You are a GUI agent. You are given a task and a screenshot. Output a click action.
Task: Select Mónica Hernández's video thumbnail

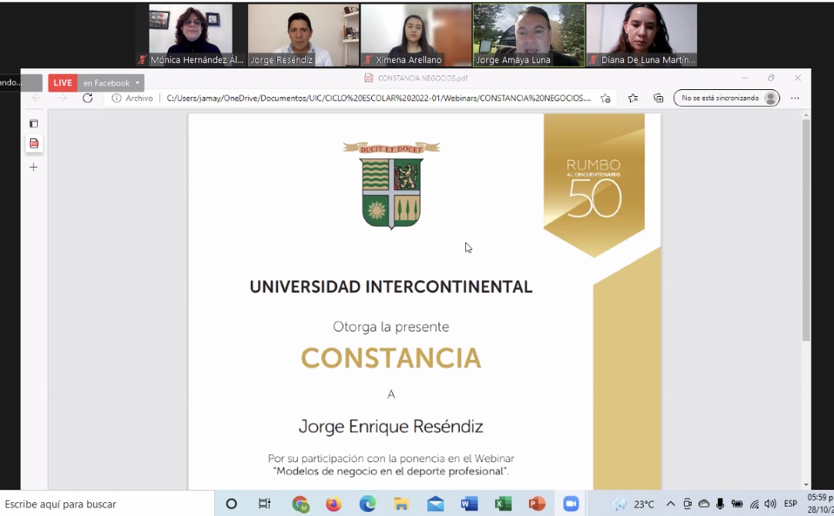coord(191,35)
